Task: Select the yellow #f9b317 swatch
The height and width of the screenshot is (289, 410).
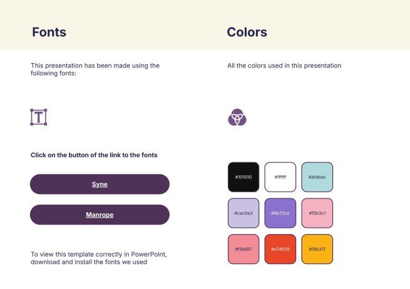Action: [317, 249]
